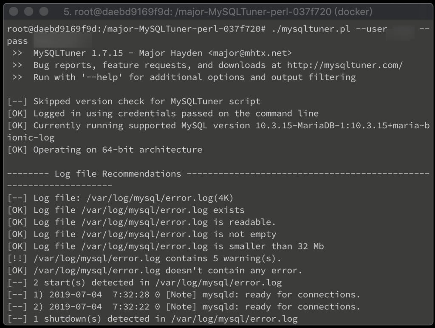Open the http://mysqltuner.com/ link
Viewport: 435px width, 328px height.
point(345,65)
